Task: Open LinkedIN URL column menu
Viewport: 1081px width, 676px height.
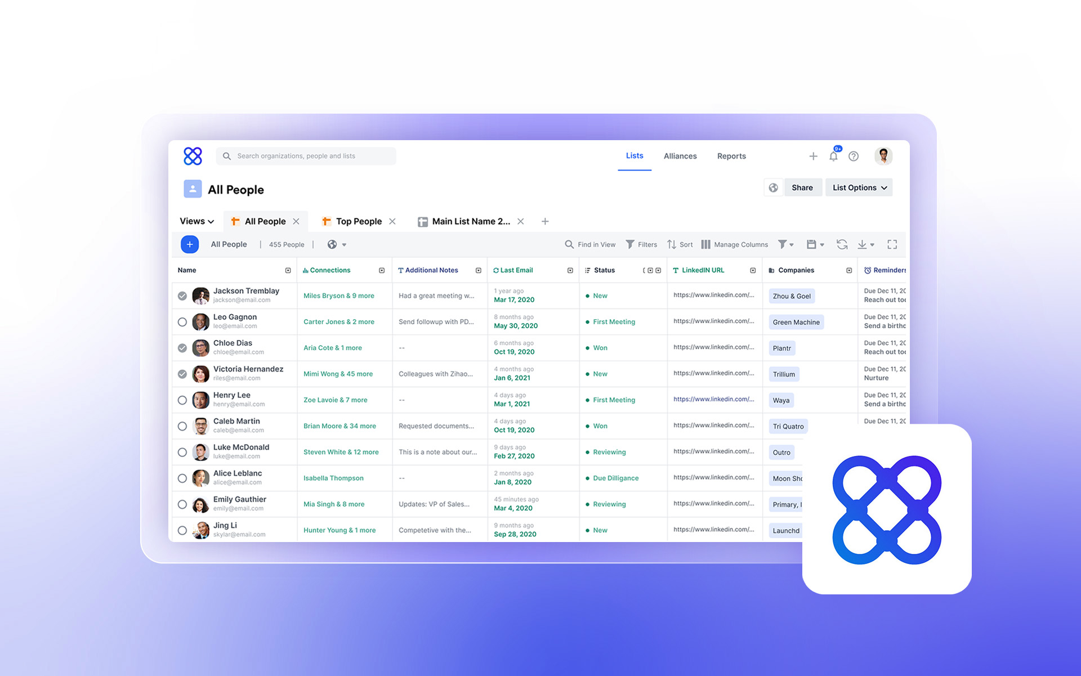Action: (753, 271)
